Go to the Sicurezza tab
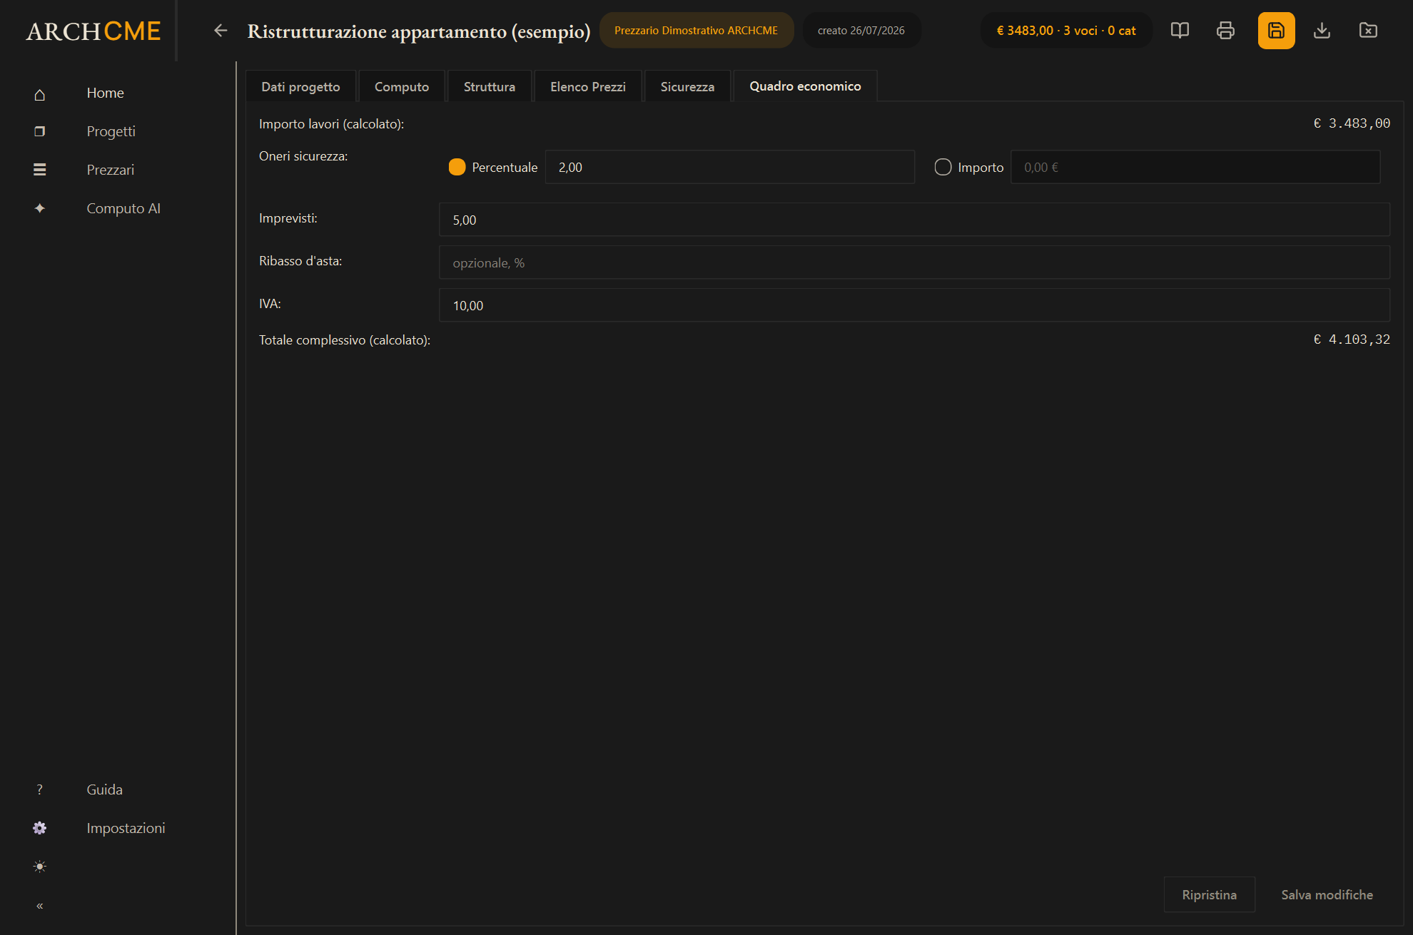Screen dimensions: 1413x935 [x=687, y=86]
